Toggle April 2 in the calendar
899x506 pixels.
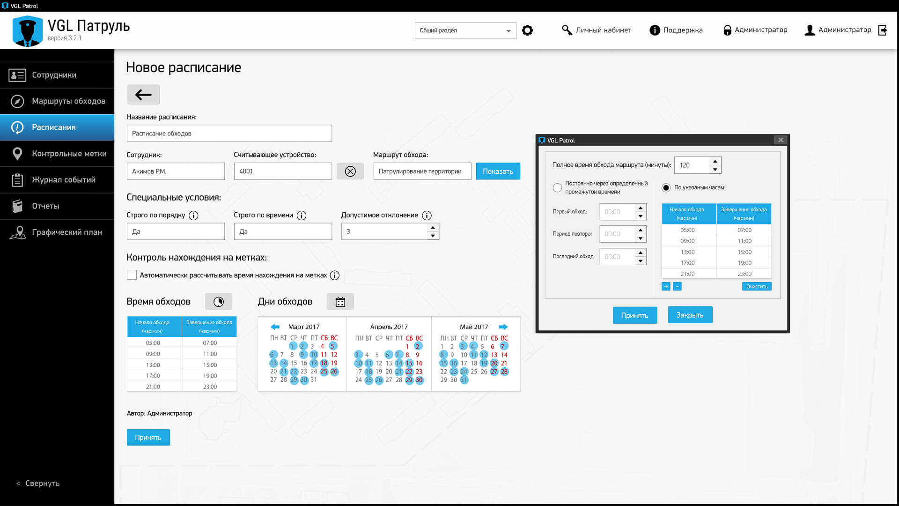pos(418,346)
